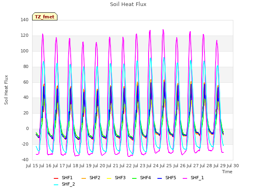Image resolution: width=257 pixels, height=192 pixels.
Task: Click the vertical Soil Heat Flux axis label
Action: (x=6, y=90)
